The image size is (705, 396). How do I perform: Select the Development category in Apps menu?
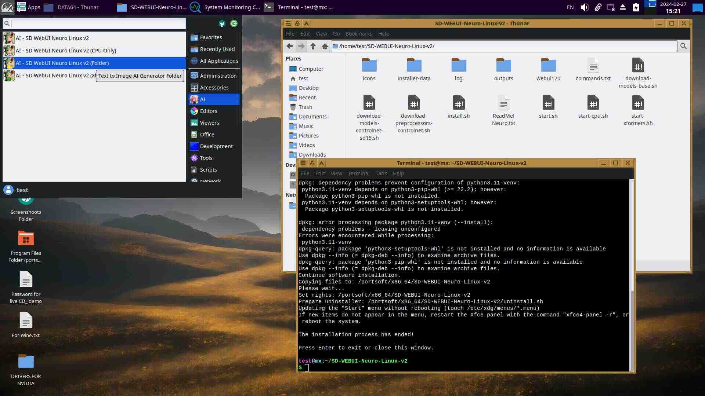click(x=216, y=146)
